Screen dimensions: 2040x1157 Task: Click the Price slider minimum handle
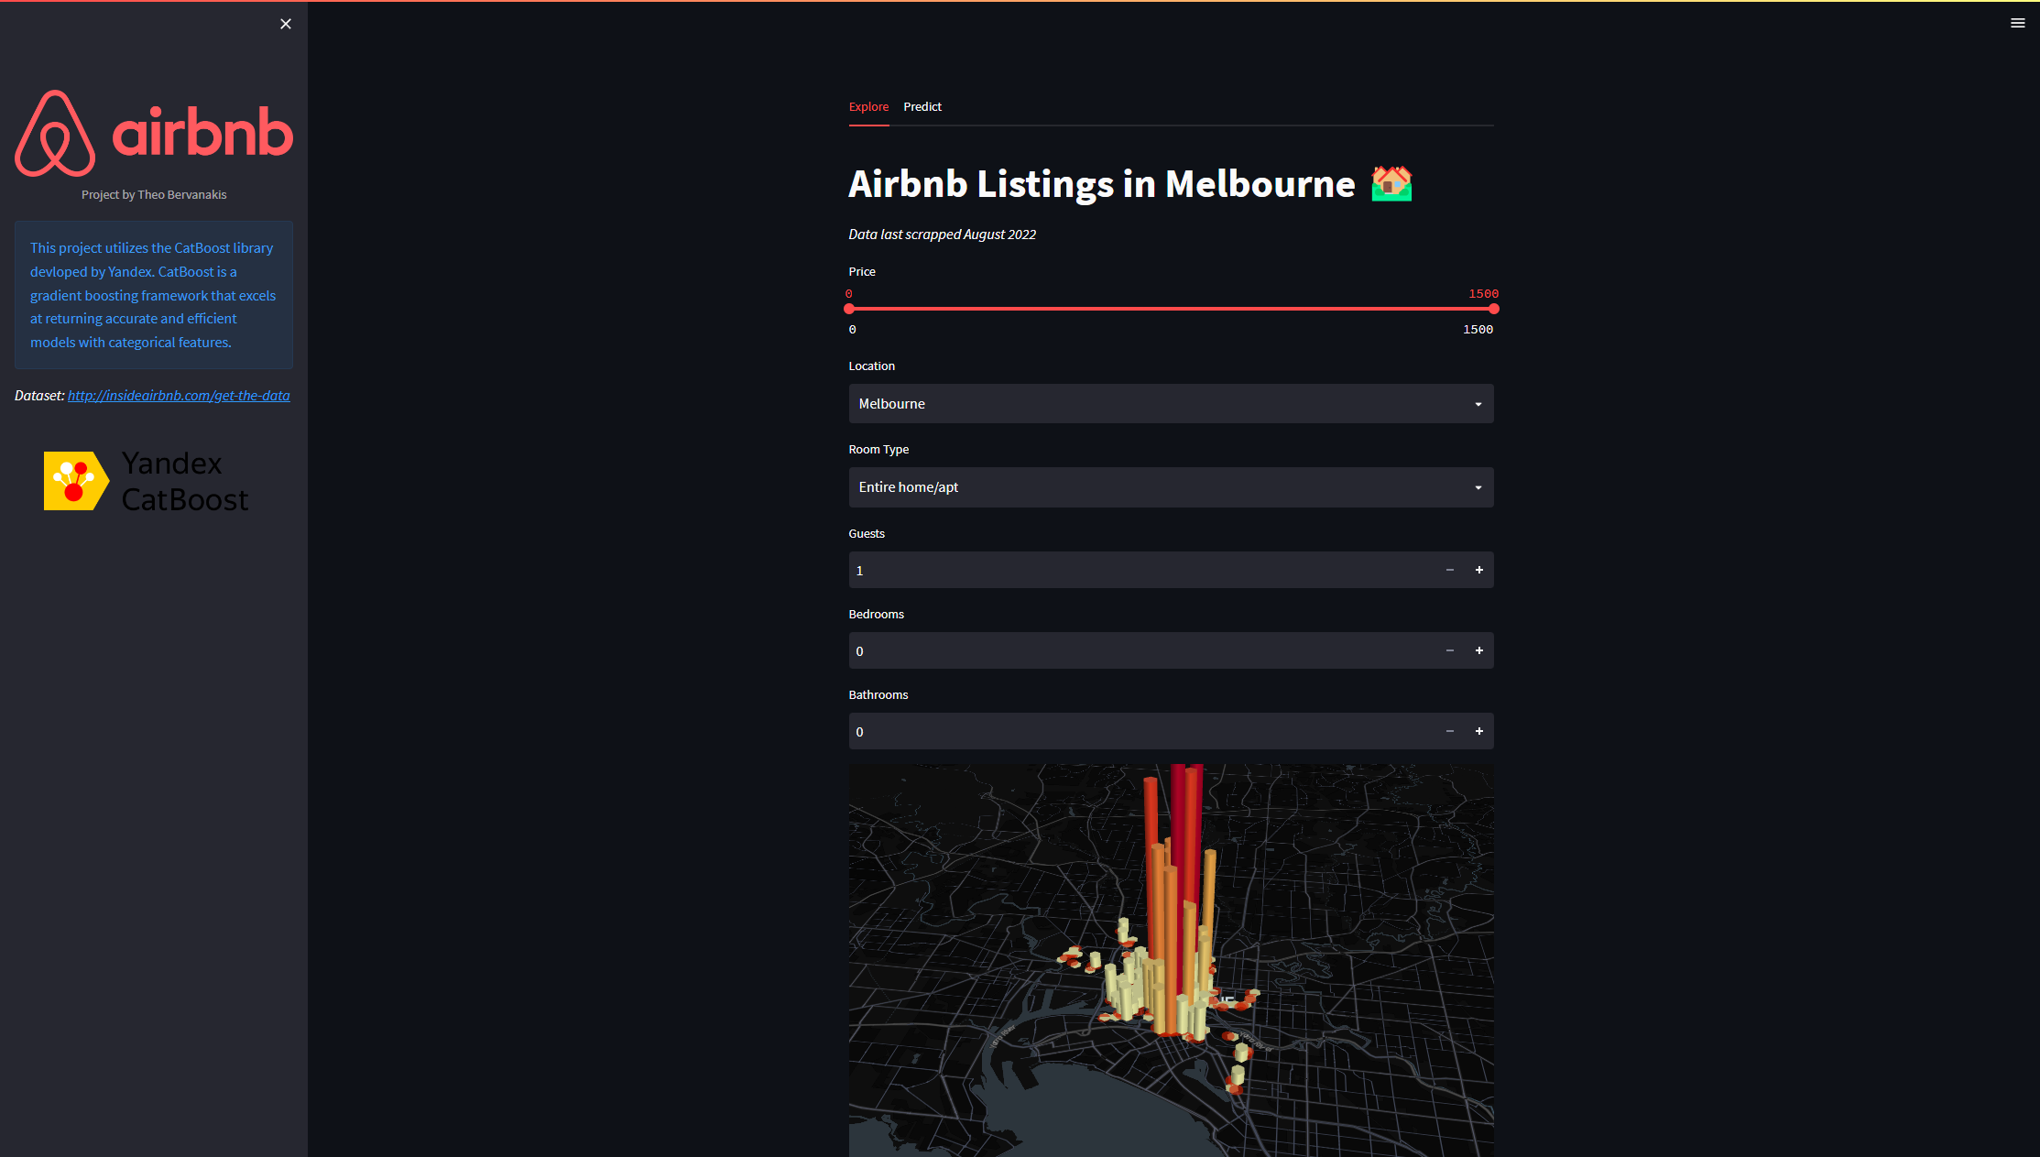point(849,309)
